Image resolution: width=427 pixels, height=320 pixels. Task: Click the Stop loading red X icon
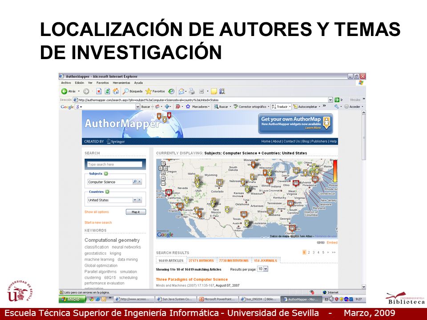pos(99,92)
